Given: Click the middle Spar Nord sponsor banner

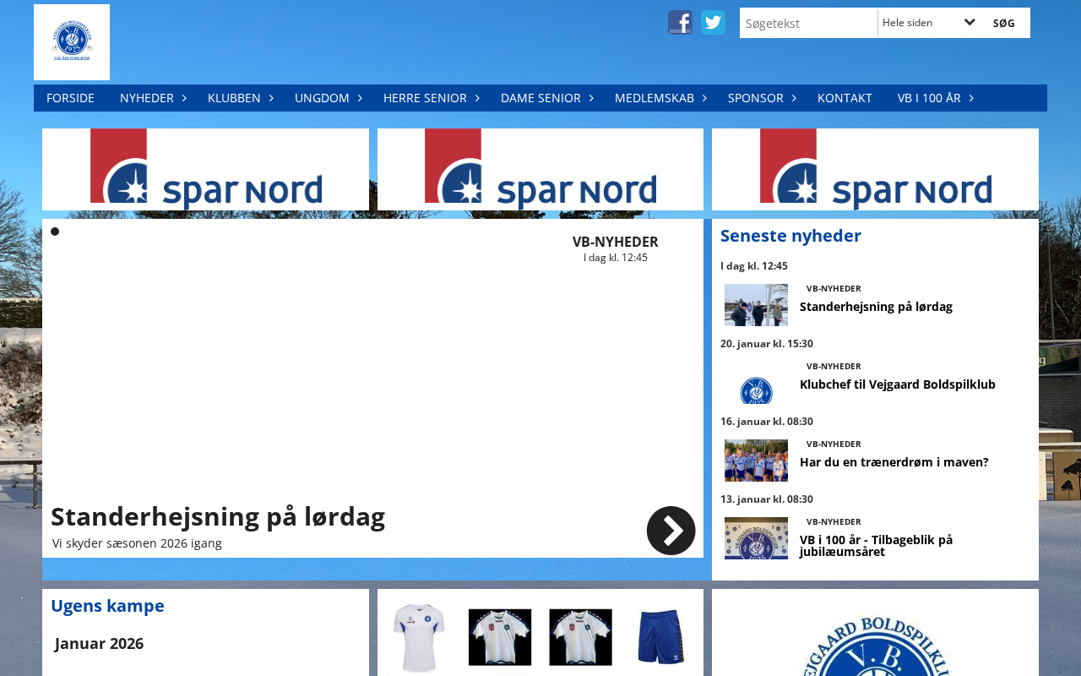Looking at the screenshot, I should pyautogui.click(x=540, y=169).
